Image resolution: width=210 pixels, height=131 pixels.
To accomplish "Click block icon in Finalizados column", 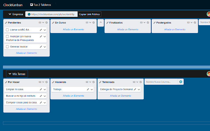I will point(148,23).
